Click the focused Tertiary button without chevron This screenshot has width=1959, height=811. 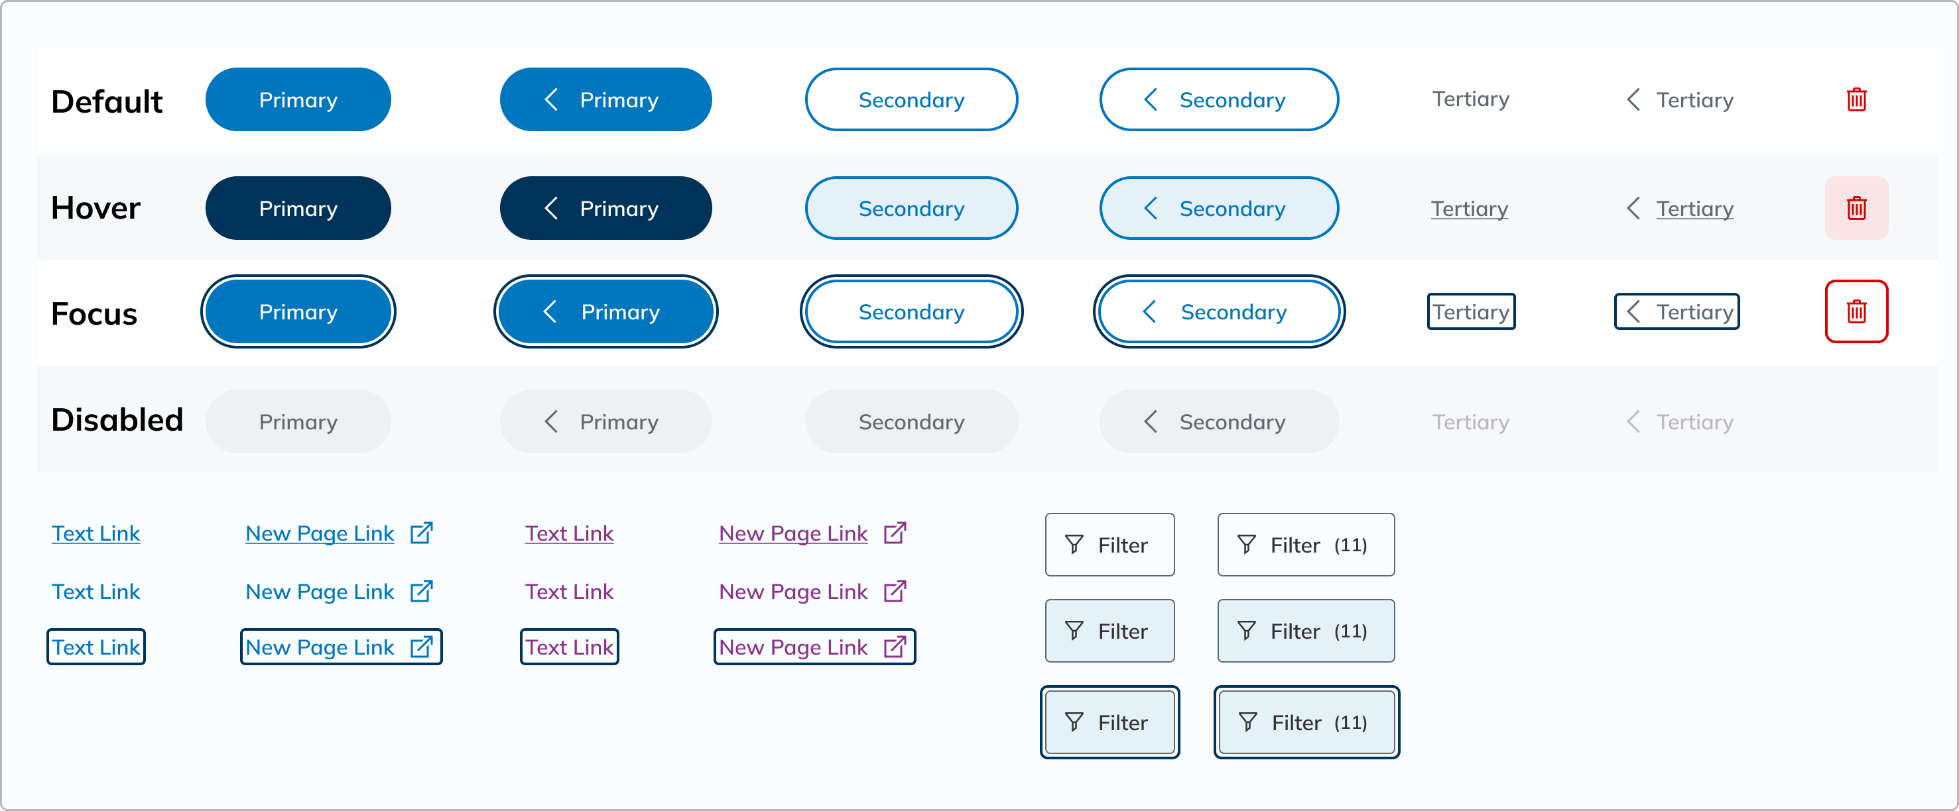tap(1471, 311)
